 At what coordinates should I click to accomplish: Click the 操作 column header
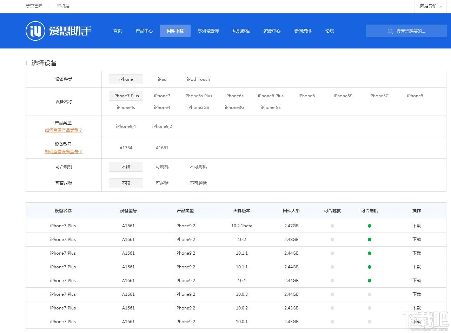[x=417, y=211]
